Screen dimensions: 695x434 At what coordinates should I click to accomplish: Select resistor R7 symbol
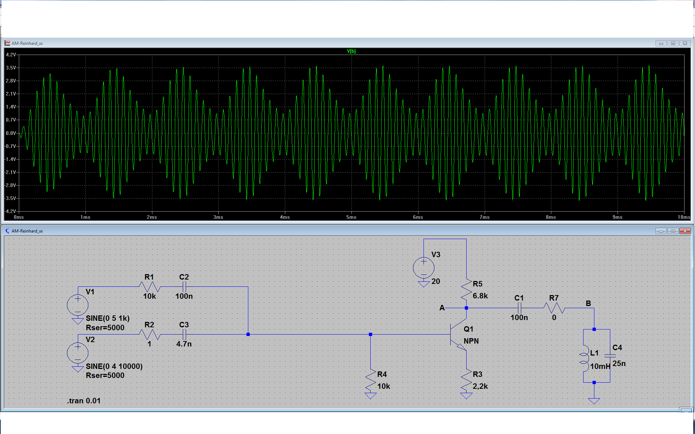click(x=554, y=308)
